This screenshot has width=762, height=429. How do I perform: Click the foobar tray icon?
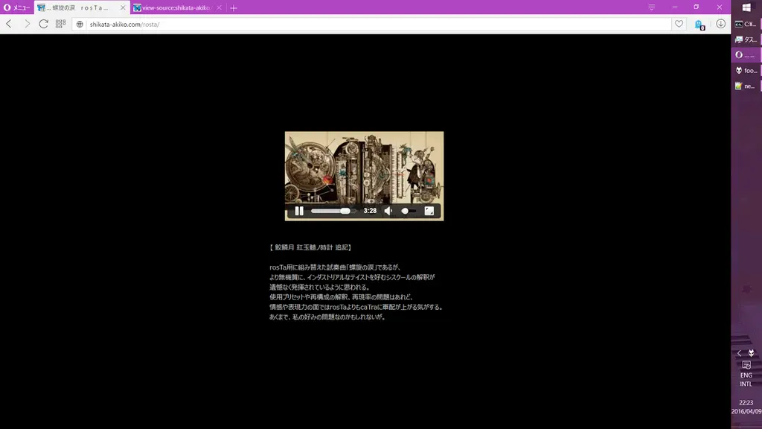[752, 353]
